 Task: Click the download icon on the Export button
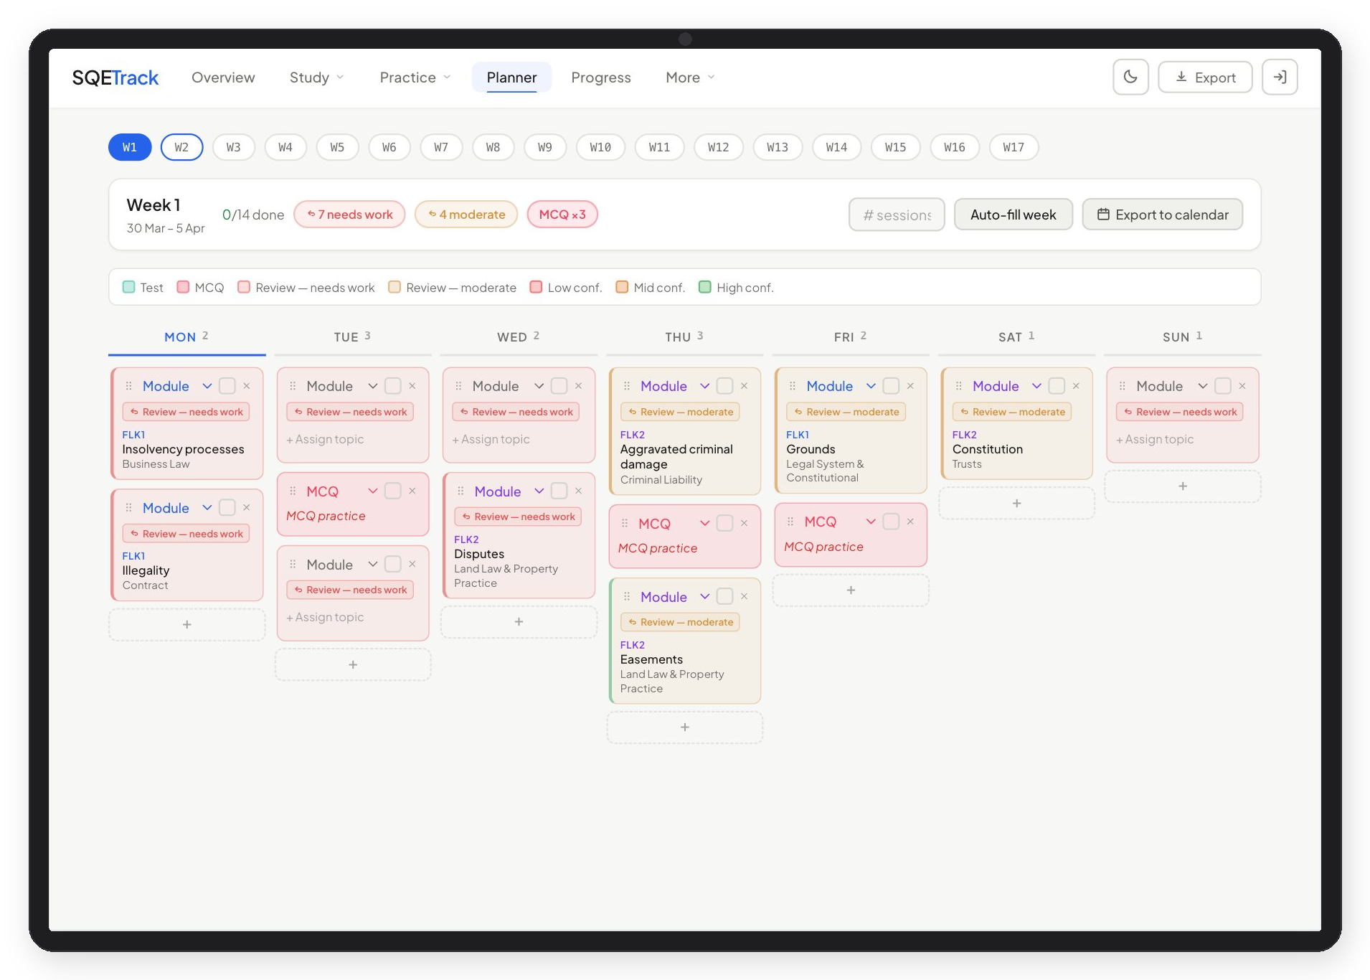click(1181, 77)
